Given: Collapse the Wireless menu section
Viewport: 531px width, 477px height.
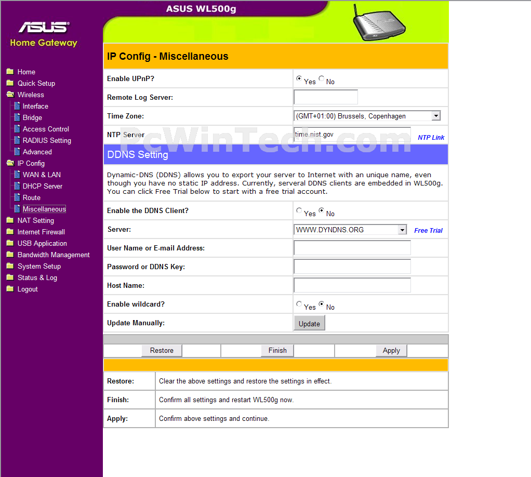Looking at the screenshot, I should [x=31, y=95].
